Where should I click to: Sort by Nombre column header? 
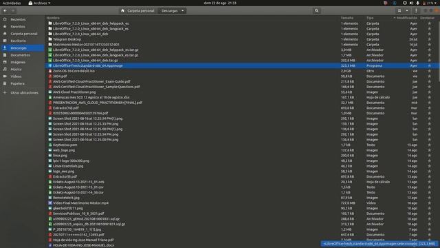tap(53, 18)
